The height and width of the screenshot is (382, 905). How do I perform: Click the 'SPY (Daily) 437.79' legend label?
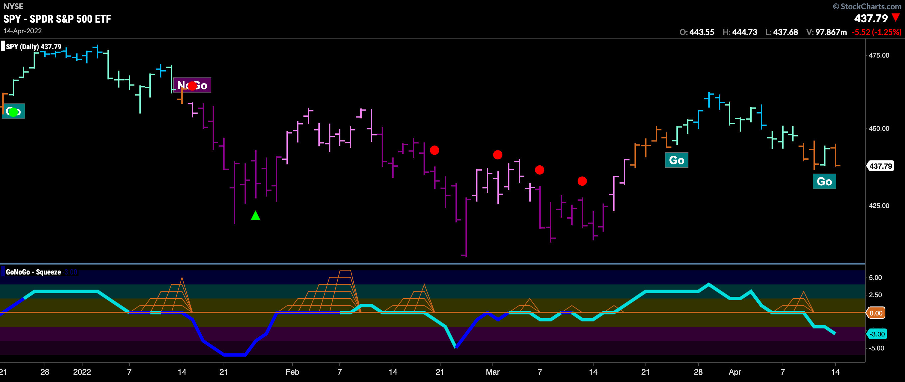34,47
